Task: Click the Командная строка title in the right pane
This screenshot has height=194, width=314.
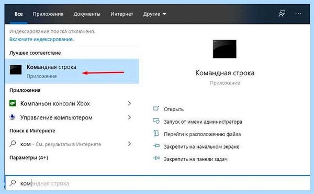Action: click(225, 73)
